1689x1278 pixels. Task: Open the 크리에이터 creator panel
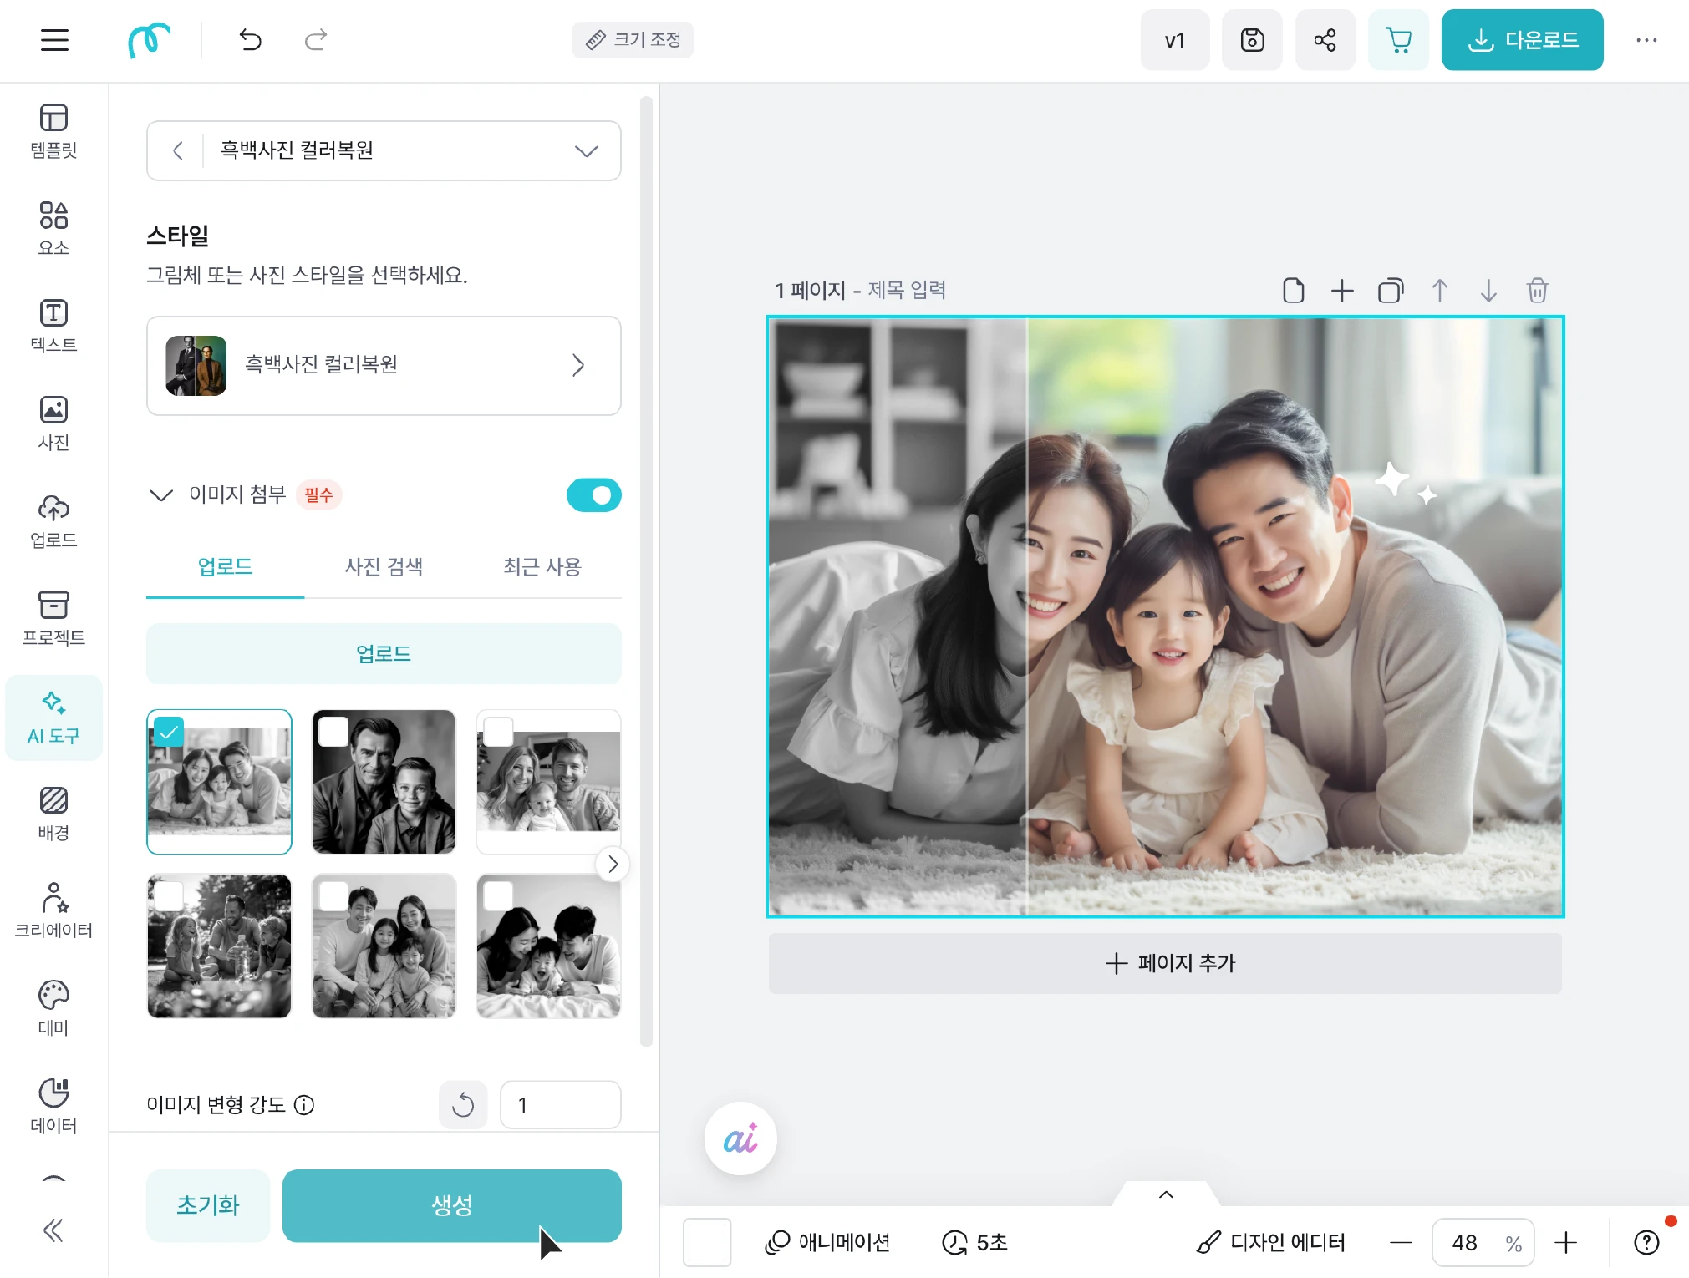click(53, 911)
